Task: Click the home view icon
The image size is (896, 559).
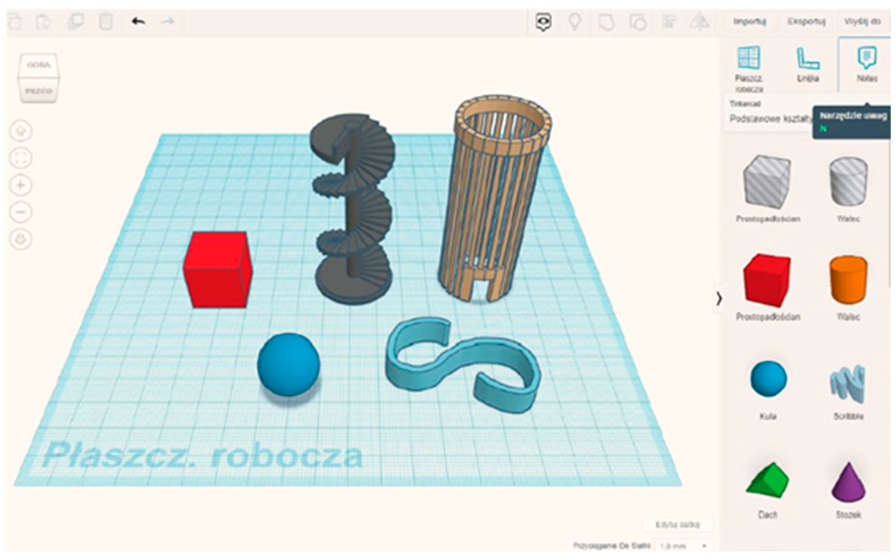Action: click(21, 131)
